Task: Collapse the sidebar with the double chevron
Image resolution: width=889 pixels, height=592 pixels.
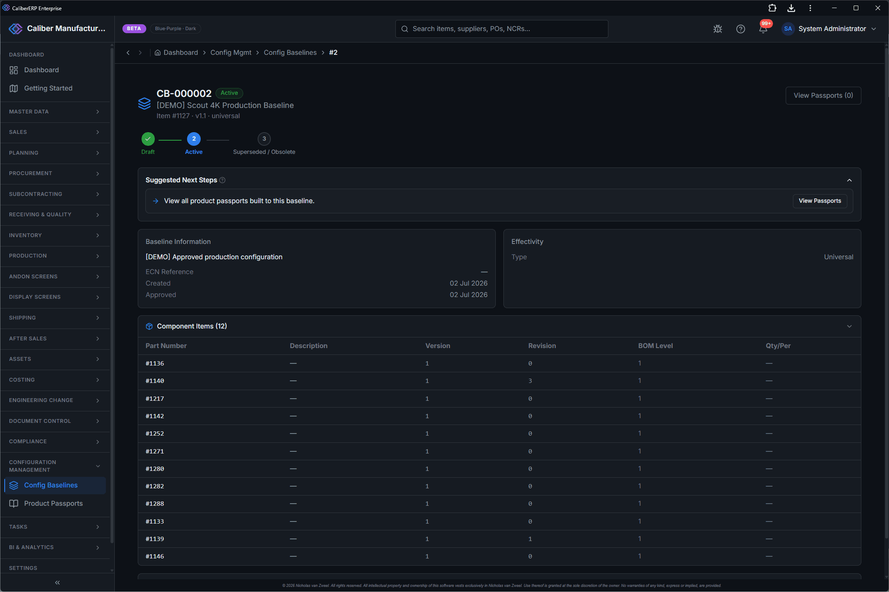Action: point(57,583)
